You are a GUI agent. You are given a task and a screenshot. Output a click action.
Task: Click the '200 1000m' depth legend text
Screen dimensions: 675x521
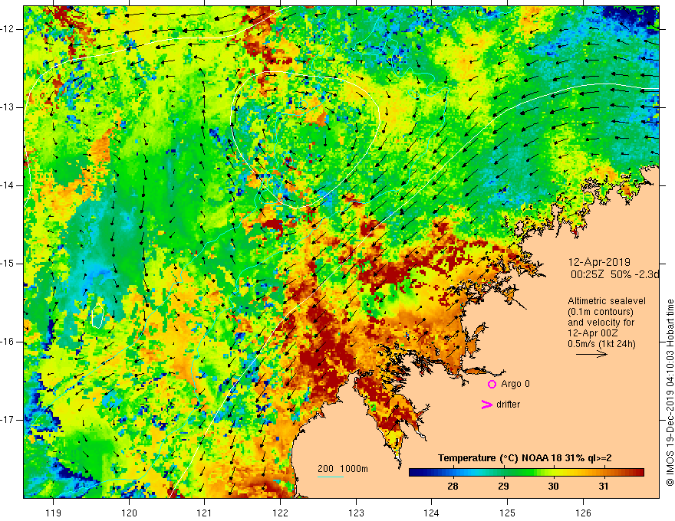(343, 469)
